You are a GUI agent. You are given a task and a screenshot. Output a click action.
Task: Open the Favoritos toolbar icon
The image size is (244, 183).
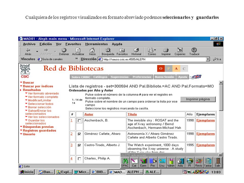point(122,50)
